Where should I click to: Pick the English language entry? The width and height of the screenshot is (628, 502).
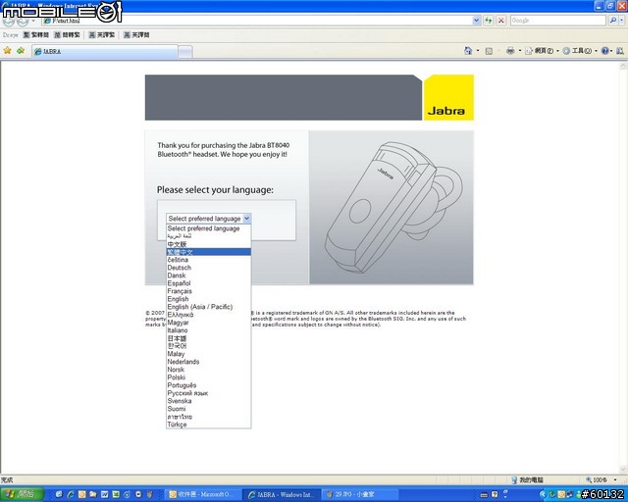click(209, 299)
